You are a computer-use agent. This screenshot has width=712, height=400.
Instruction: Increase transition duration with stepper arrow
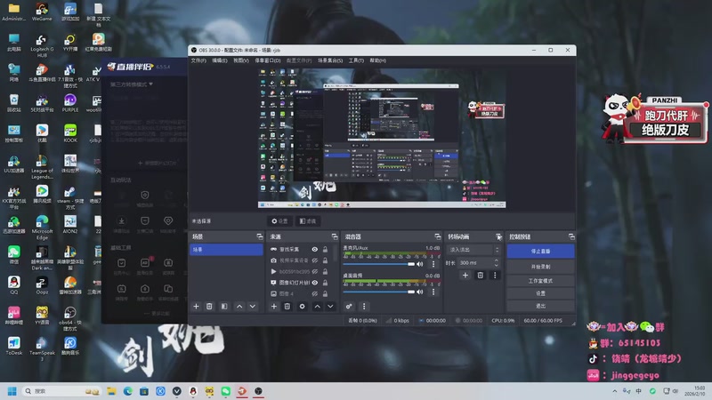point(496,260)
